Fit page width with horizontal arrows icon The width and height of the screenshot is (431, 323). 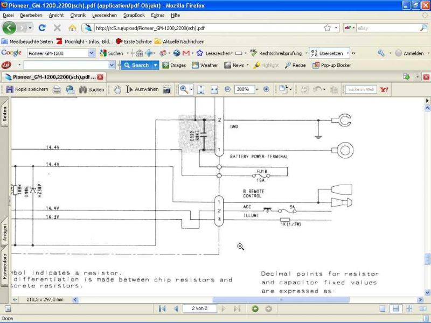point(214,89)
